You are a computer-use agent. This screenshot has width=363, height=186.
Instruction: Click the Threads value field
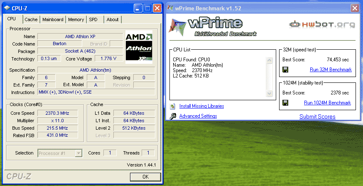(148, 153)
